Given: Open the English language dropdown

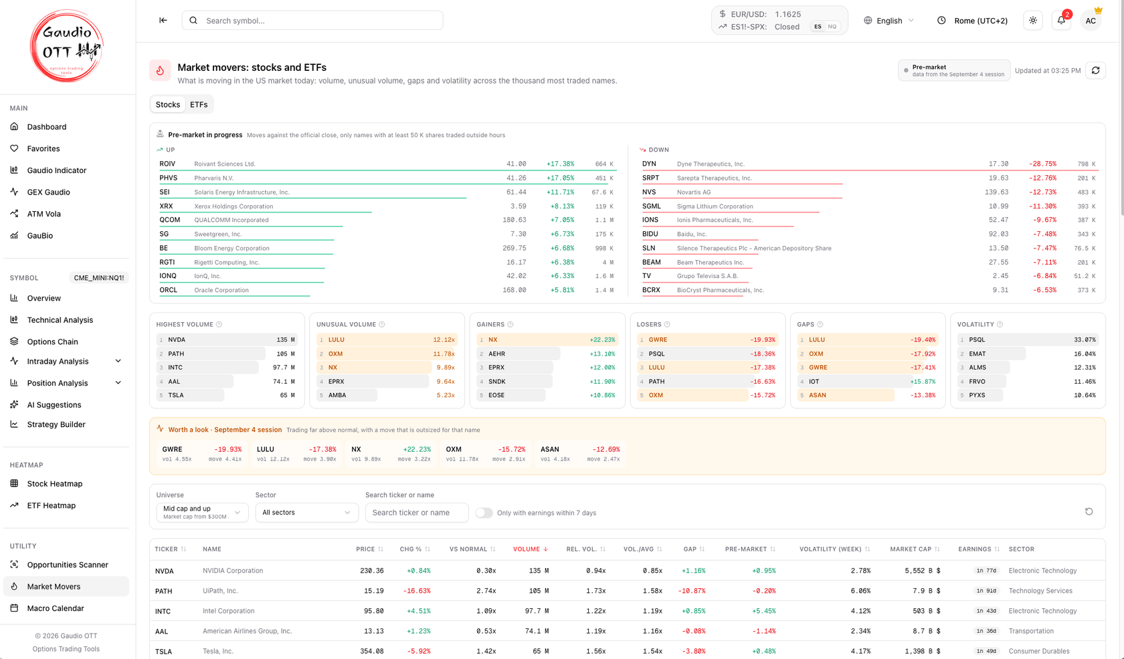Looking at the screenshot, I should coord(889,21).
